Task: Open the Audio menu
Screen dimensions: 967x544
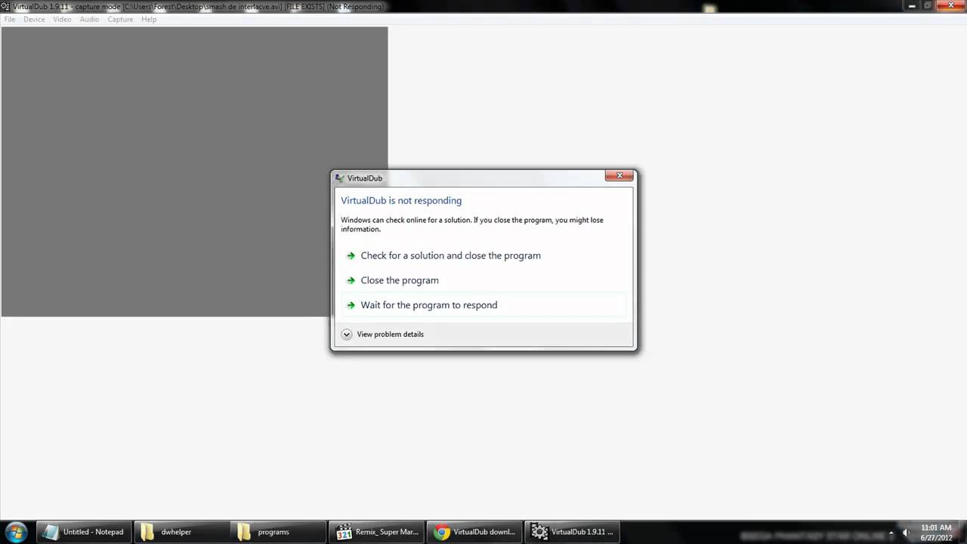Action: tap(89, 19)
